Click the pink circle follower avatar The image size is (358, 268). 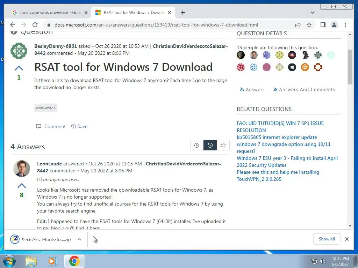(x=266, y=67)
